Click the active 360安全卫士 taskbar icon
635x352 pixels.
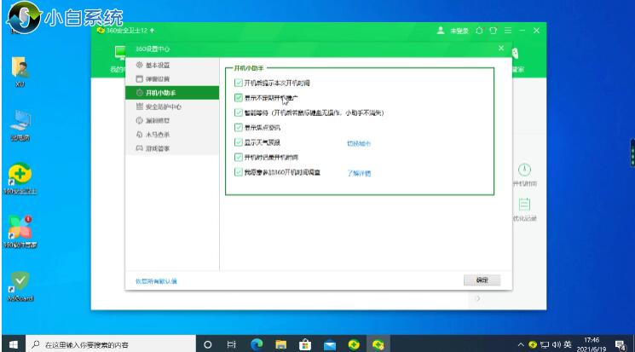(x=378, y=344)
